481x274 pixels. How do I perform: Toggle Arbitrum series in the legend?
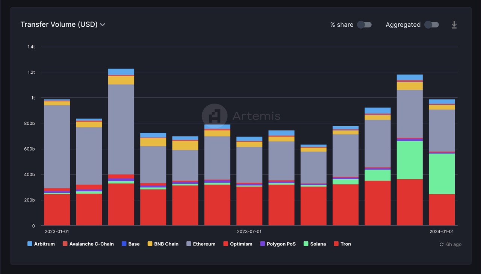point(44,244)
